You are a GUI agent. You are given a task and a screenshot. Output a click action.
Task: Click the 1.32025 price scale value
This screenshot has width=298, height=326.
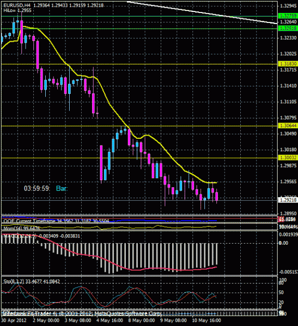tap(288, 54)
